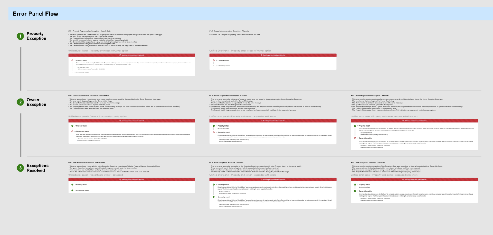This screenshot has height=235, width=493.
Task: Click green check beside Property match in #2.0
Action: pyautogui.click(x=72, y=125)
